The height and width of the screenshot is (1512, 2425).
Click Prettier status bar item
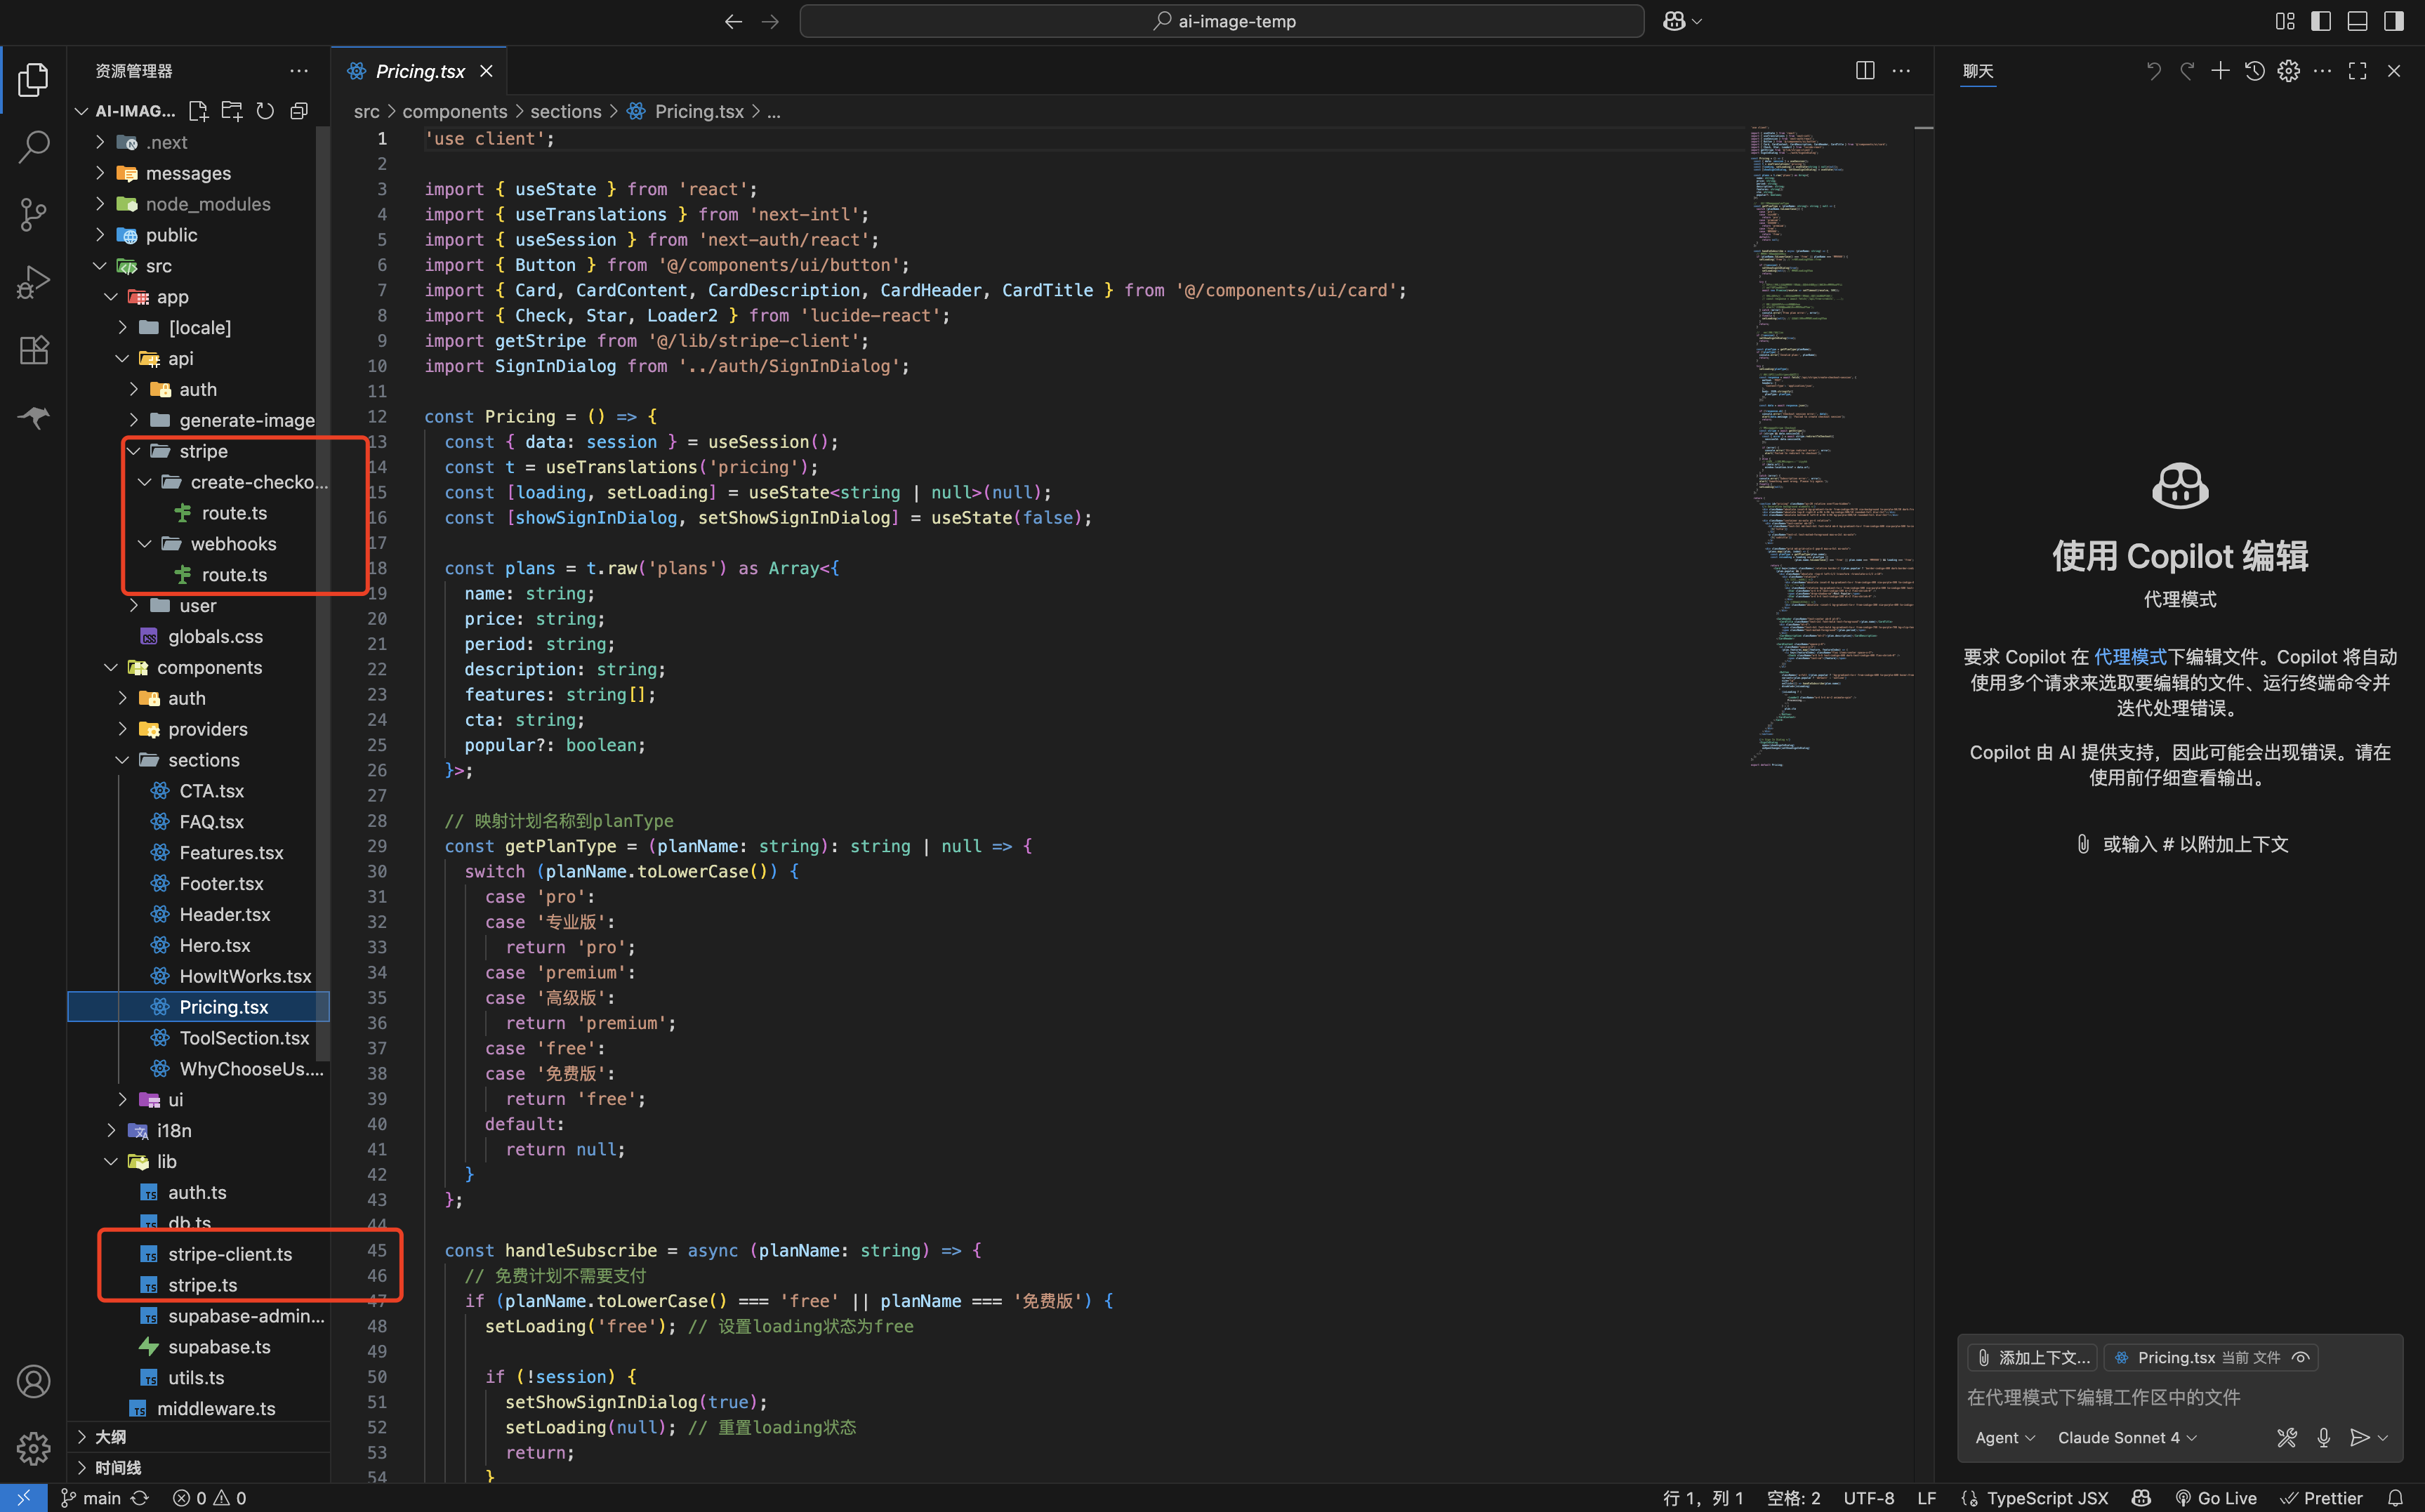2321,1498
